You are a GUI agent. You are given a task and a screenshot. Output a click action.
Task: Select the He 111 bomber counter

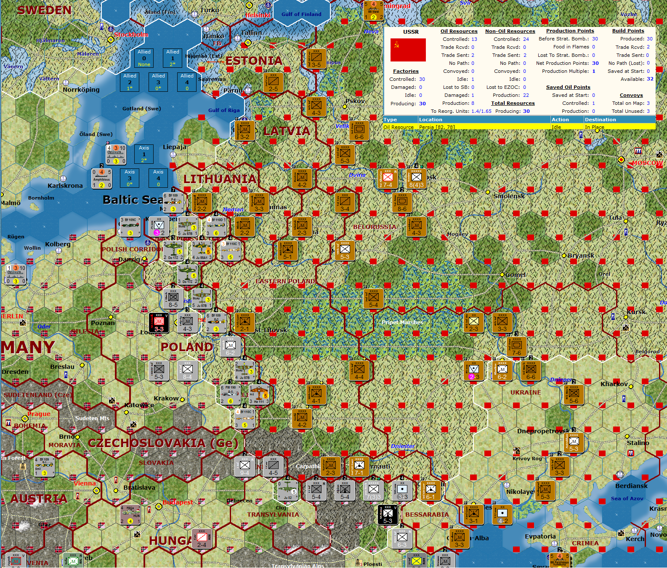(259, 395)
